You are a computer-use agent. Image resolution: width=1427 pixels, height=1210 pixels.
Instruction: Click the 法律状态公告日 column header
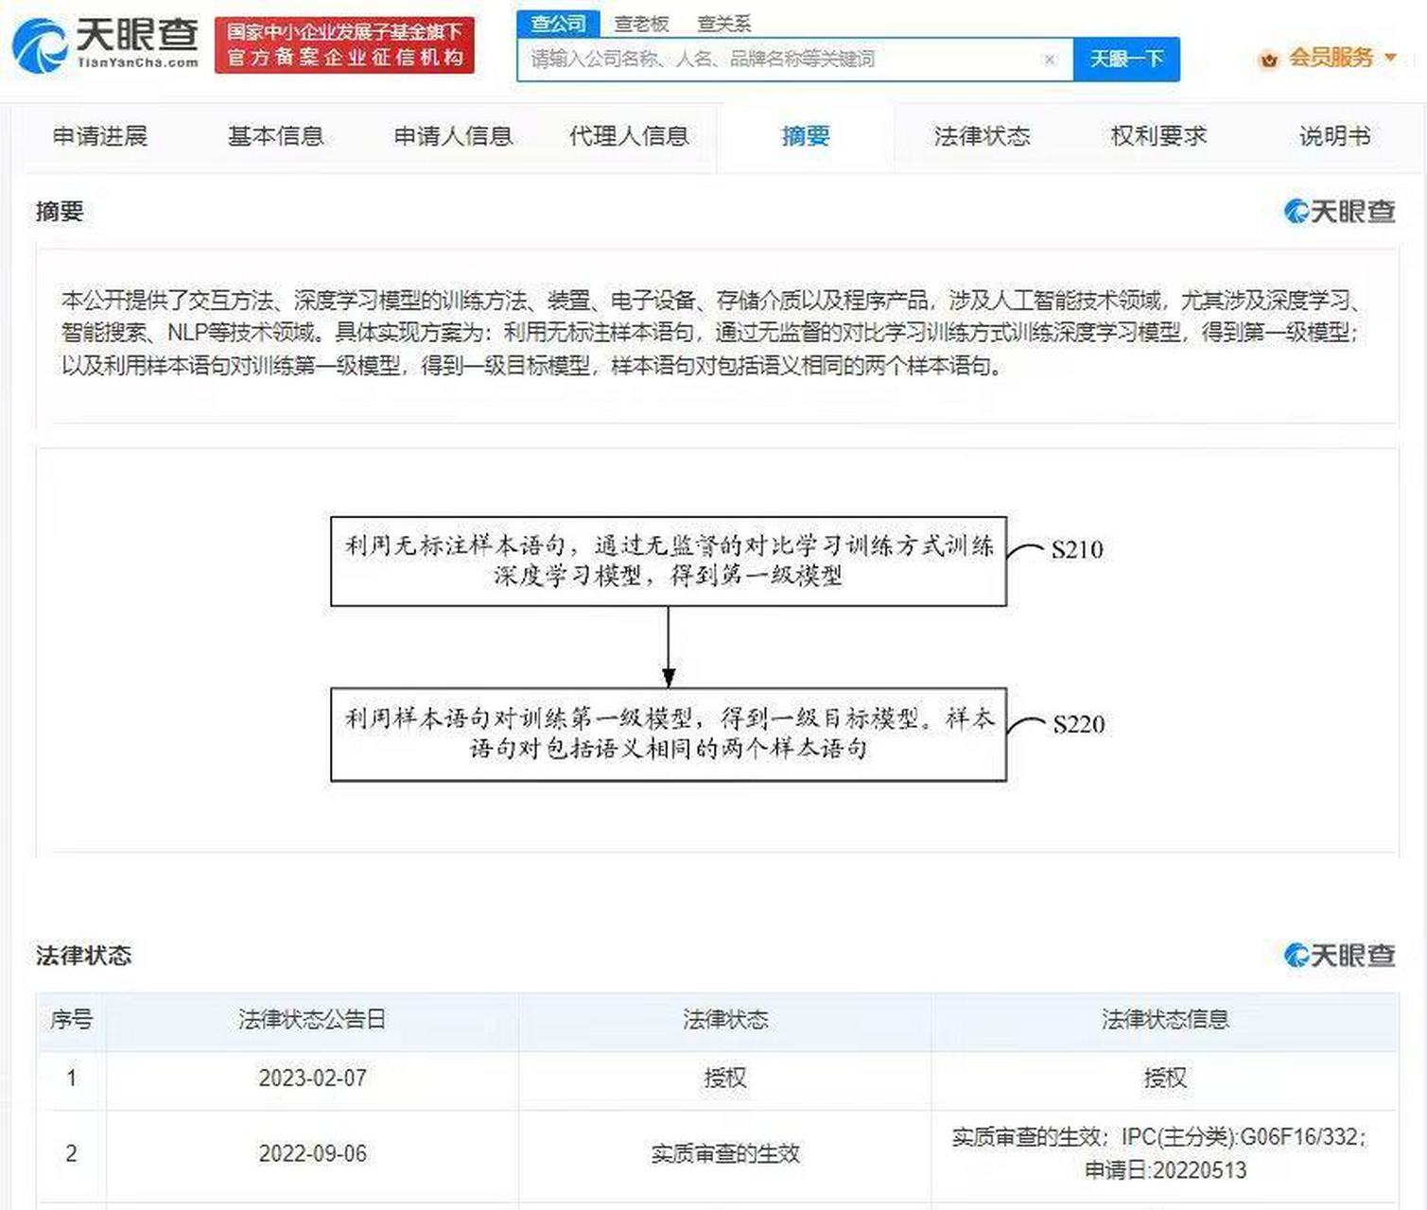pyautogui.click(x=312, y=1019)
